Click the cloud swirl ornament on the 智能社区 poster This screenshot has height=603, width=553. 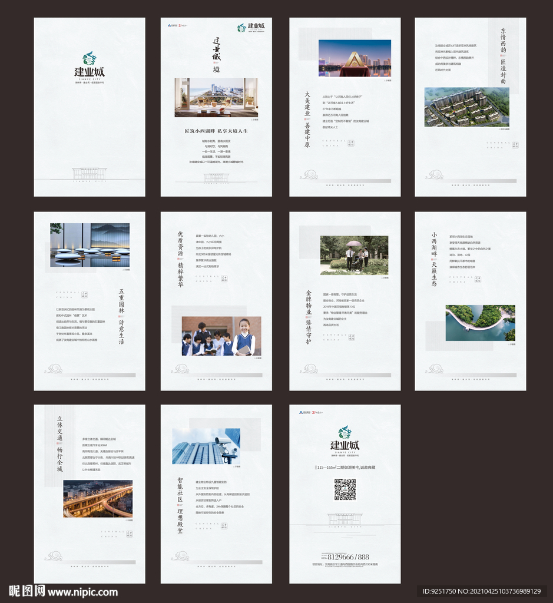(x=180, y=556)
